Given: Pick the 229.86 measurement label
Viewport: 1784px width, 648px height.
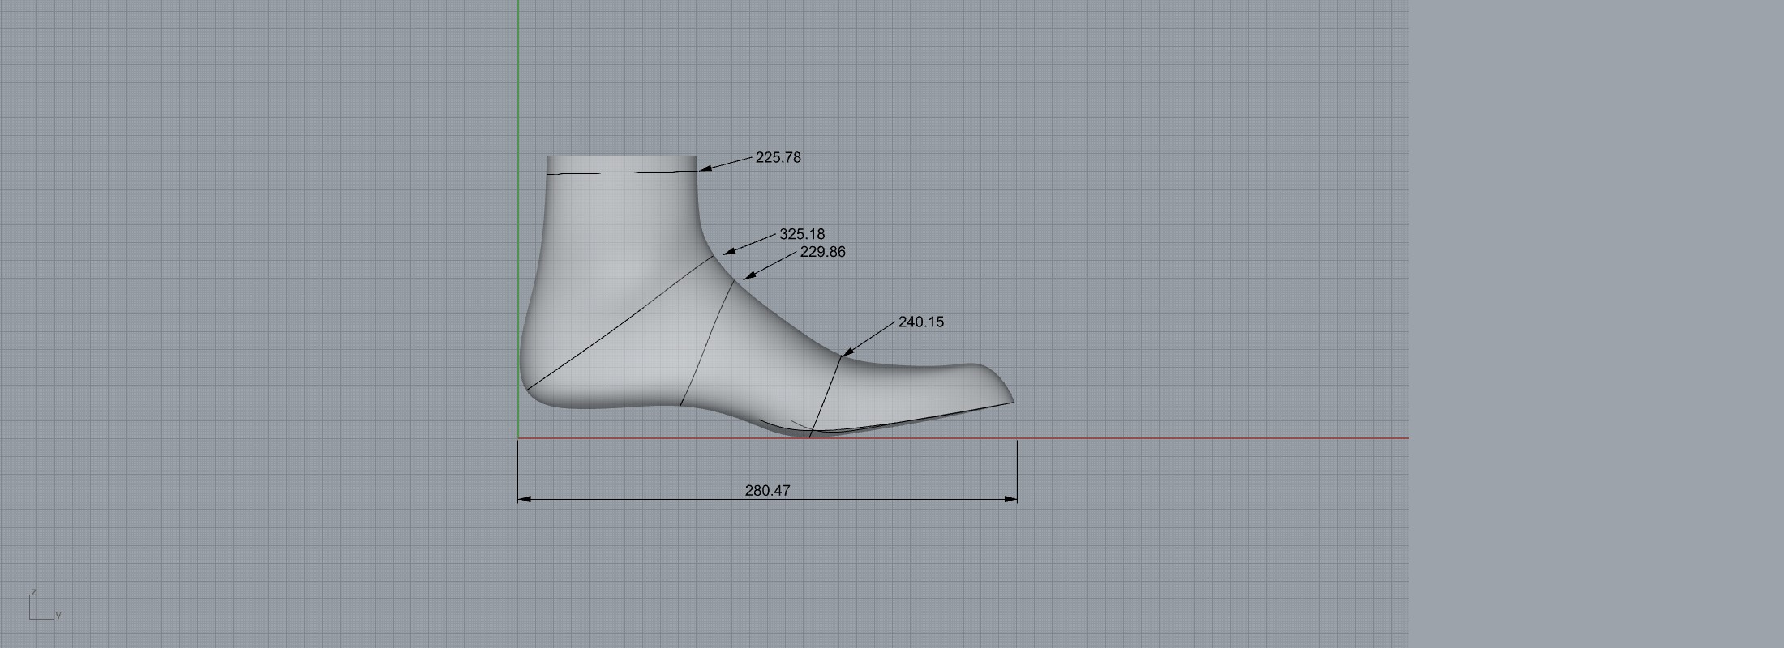Looking at the screenshot, I should pos(822,252).
